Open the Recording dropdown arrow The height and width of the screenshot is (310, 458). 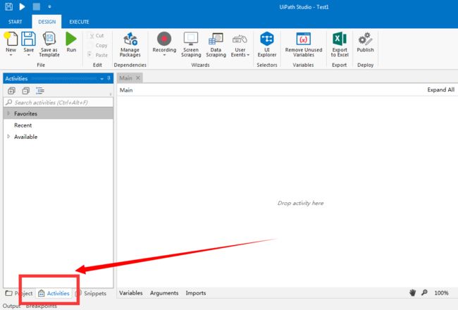(x=164, y=55)
